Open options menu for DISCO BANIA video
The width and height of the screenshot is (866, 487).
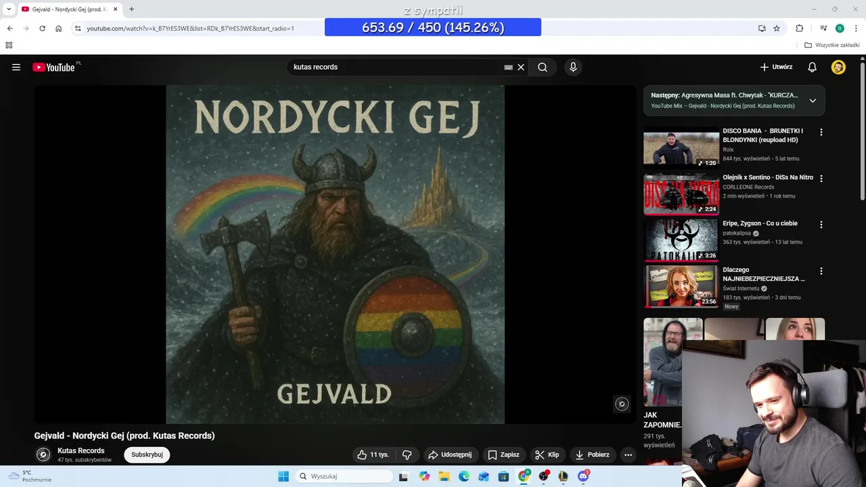pos(821,133)
